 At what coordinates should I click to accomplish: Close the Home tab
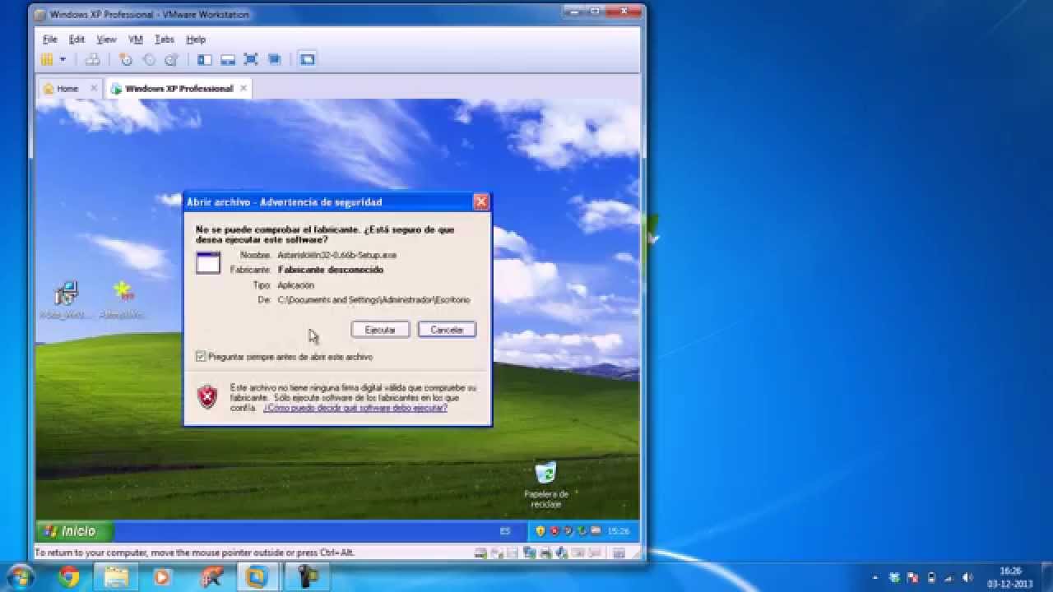click(x=94, y=89)
